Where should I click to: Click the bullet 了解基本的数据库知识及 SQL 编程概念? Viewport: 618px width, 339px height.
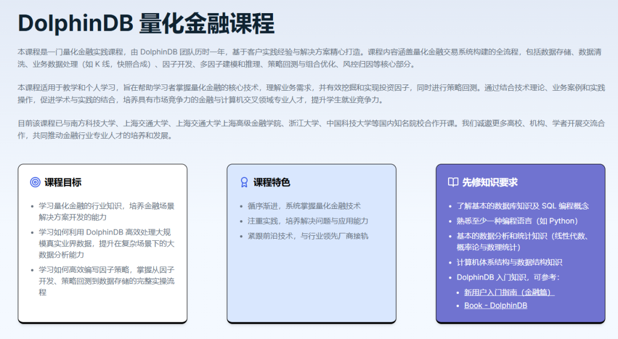tap(522, 205)
